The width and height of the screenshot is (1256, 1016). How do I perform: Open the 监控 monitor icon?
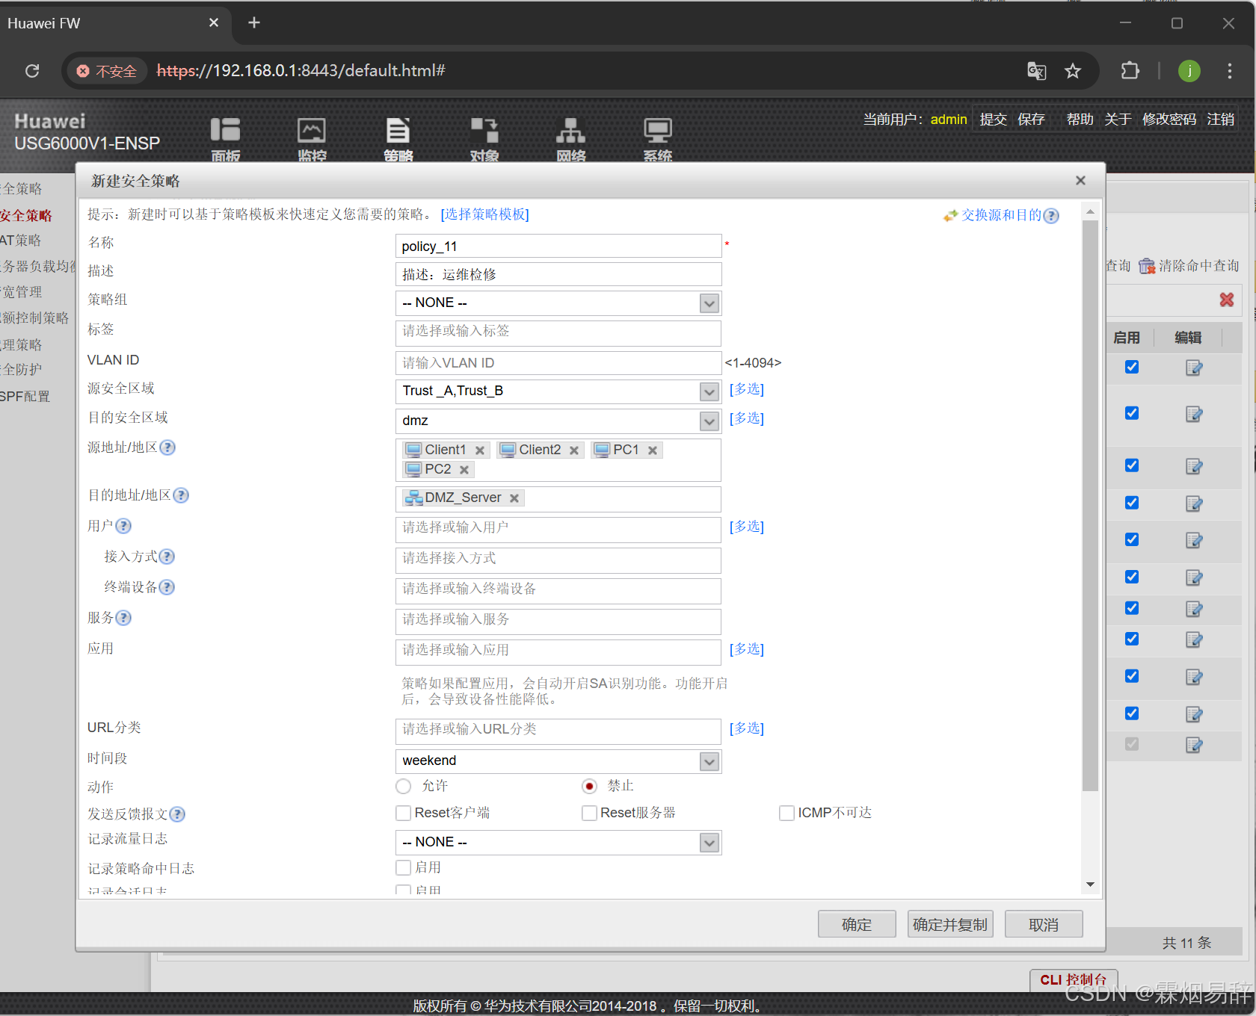coord(312,138)
